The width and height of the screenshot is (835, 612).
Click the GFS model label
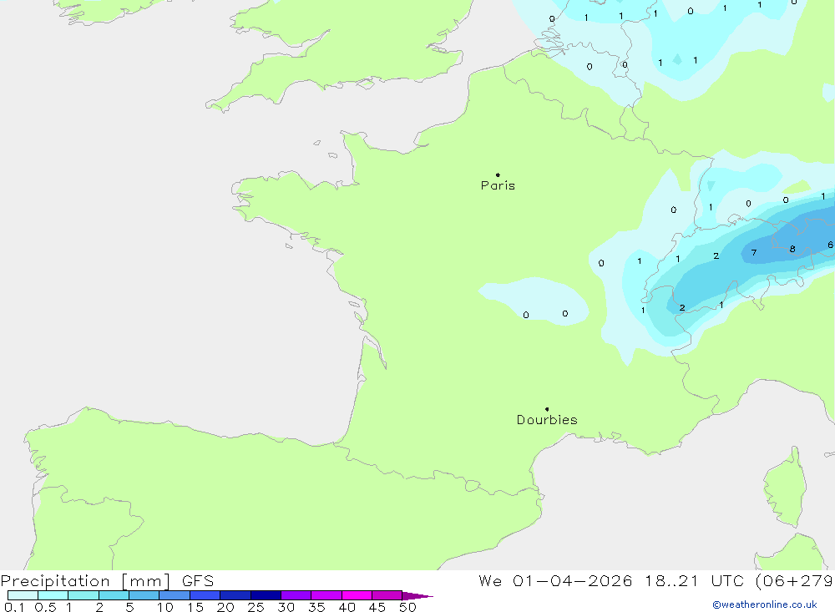pyautogui.click(x=198, y=581)
